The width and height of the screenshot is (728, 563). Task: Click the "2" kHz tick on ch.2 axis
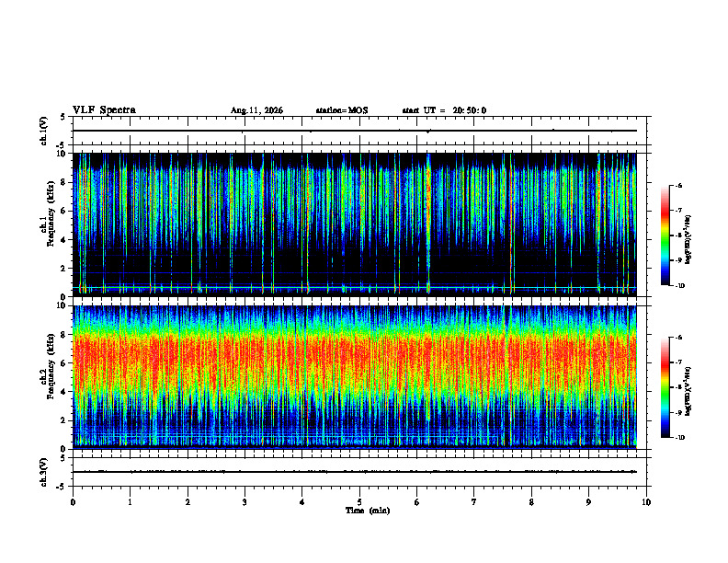point(63,420)
